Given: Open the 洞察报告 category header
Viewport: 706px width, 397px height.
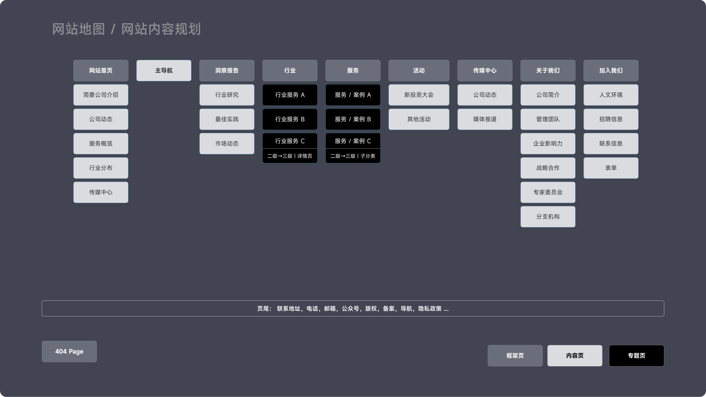Looking at the screenshot, I should pyautogui.click(x=227, y=71).
